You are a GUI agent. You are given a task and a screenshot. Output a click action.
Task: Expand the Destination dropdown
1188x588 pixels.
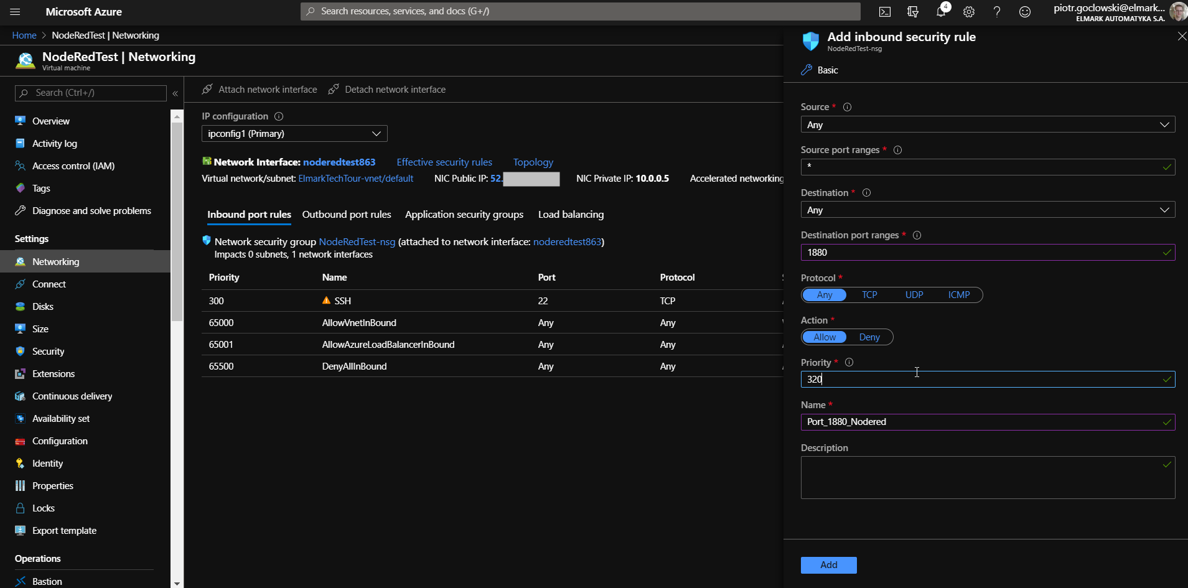988,210
